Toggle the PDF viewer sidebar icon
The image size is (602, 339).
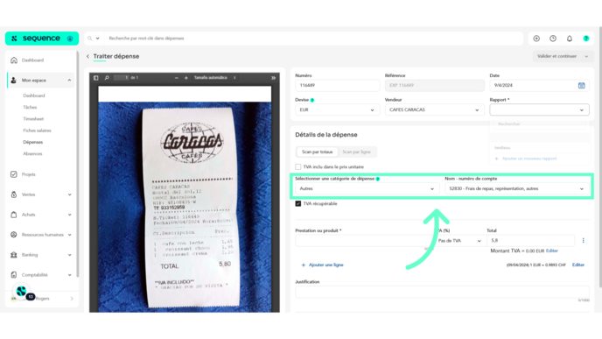(96, 78)
